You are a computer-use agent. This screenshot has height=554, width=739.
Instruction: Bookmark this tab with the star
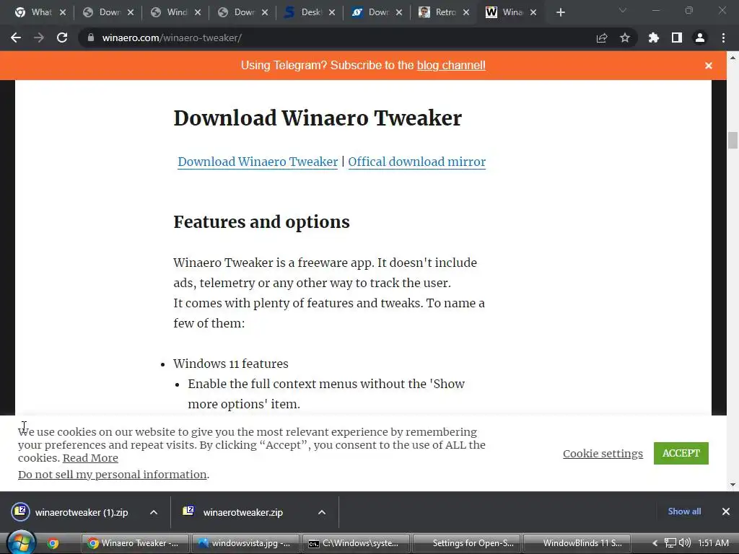pos(625,38)
